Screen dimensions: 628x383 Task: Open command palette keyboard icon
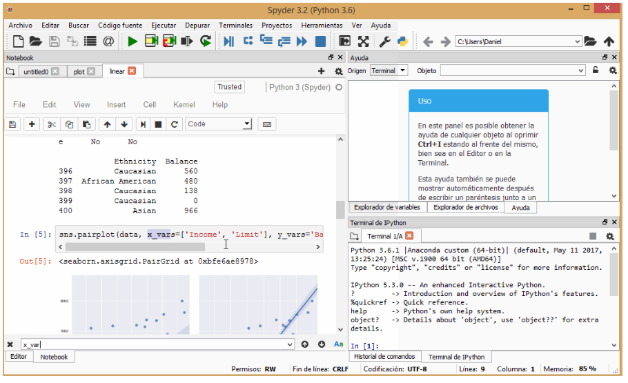click(267, 124)
